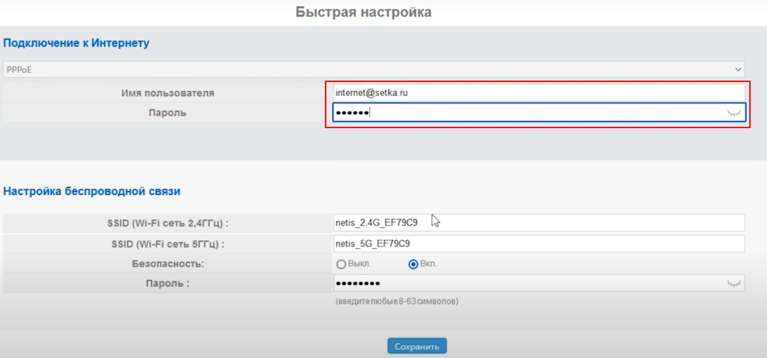
Task: Show the PPPoE password with eye icon
Action: pos(734,113)
